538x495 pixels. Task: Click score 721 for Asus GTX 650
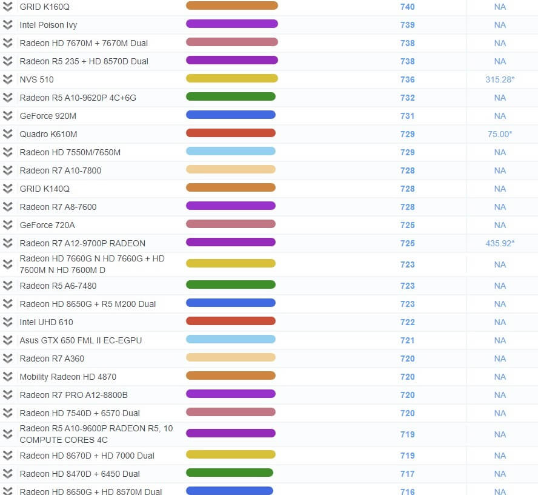(x=407, y=341)
